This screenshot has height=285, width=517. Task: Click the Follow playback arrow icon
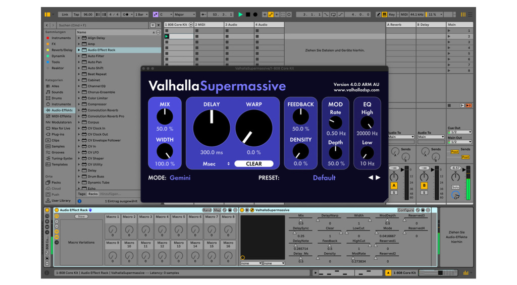(x=203, y=15)
